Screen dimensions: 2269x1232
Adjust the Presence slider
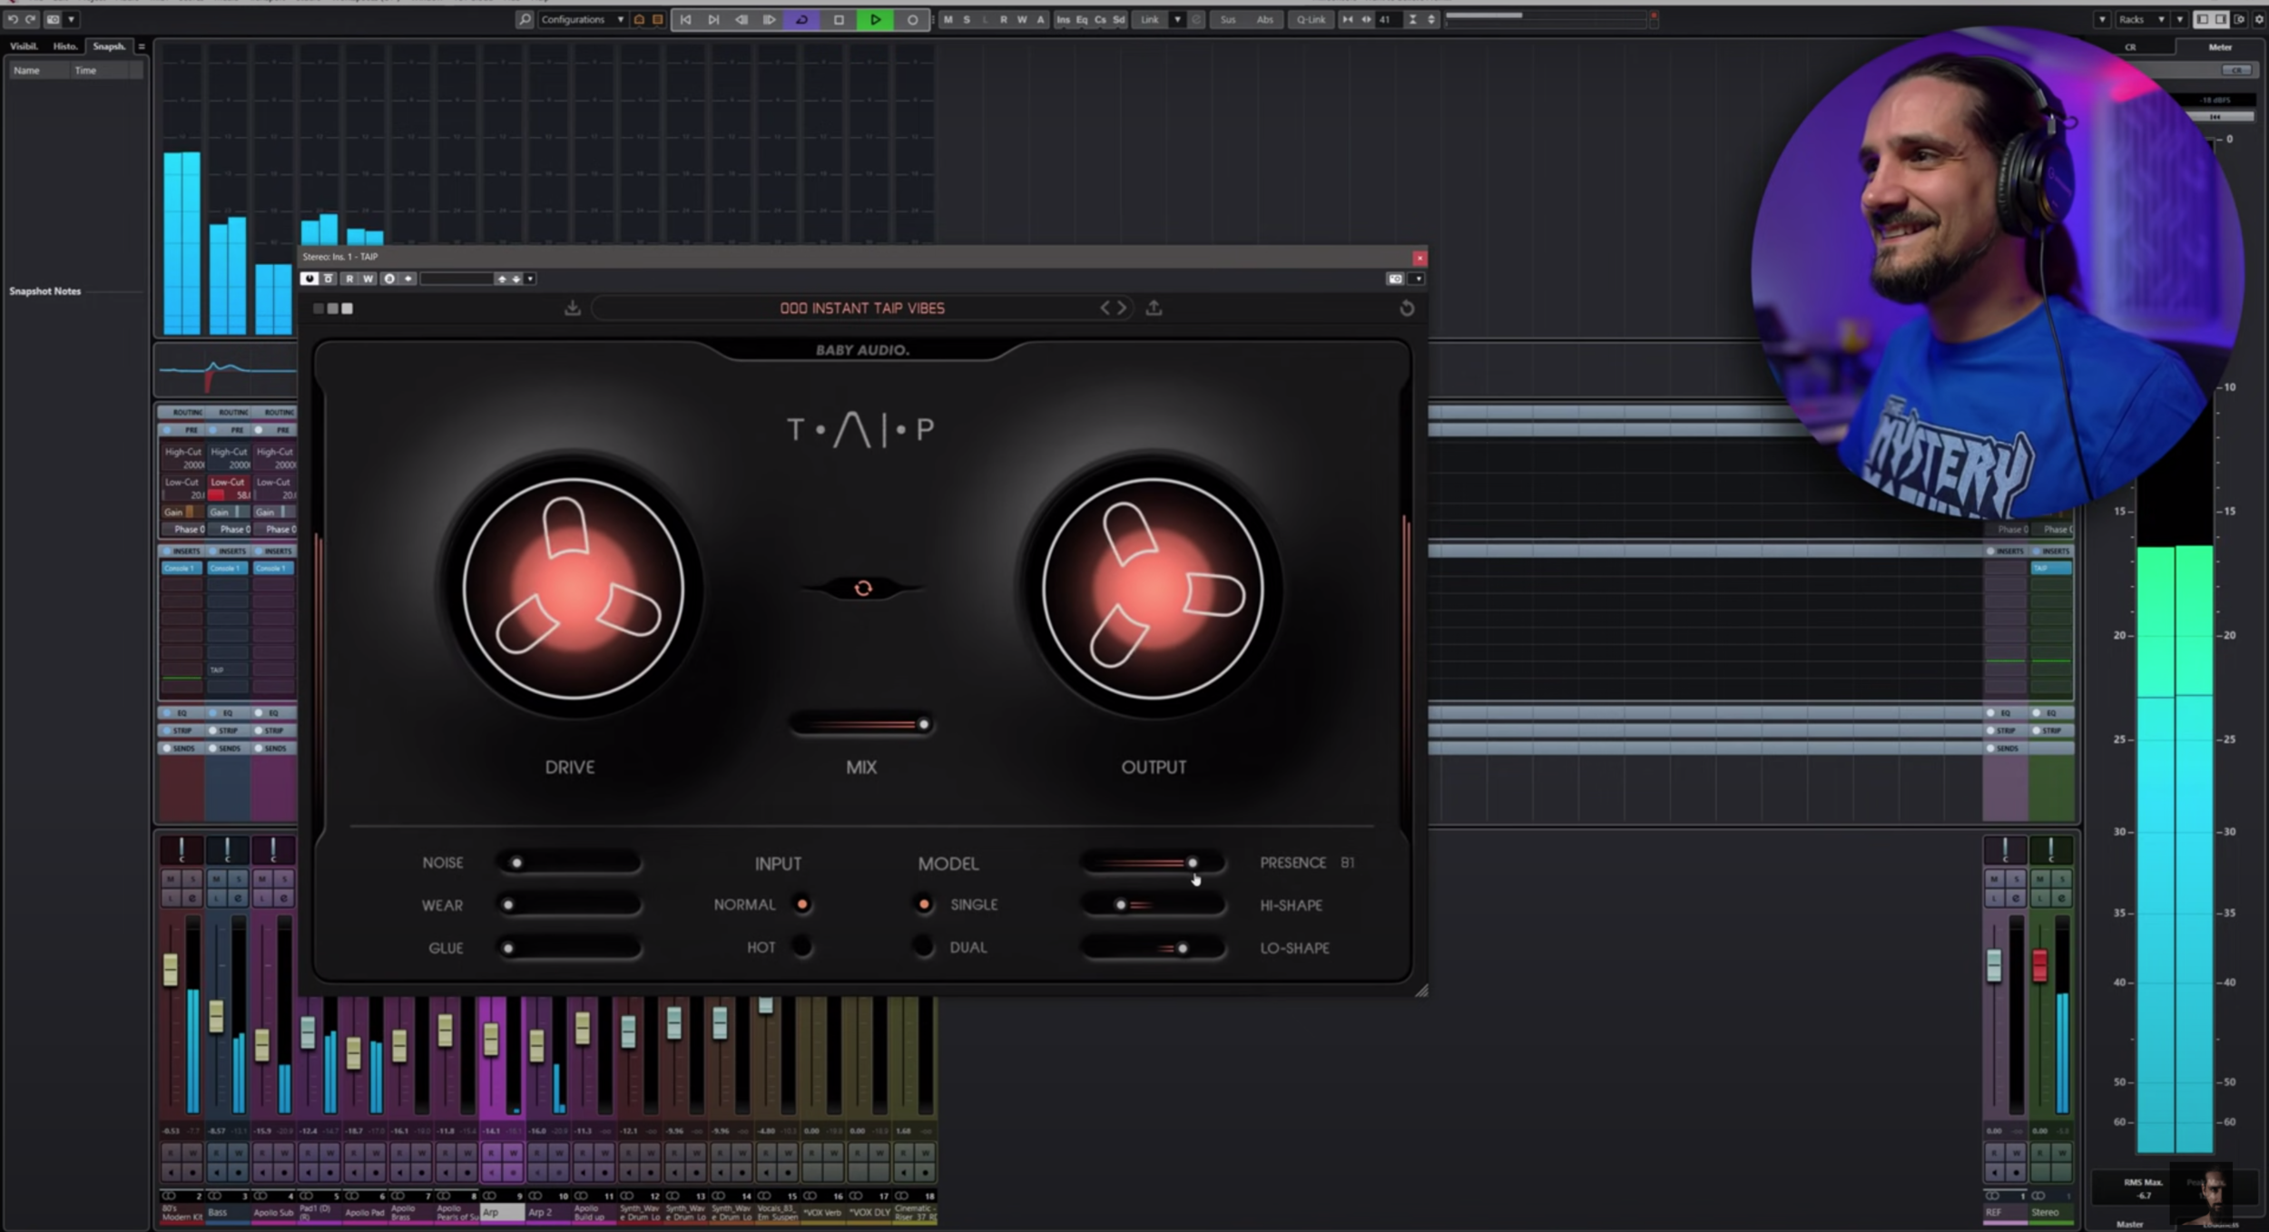(x=1153, y=863)
